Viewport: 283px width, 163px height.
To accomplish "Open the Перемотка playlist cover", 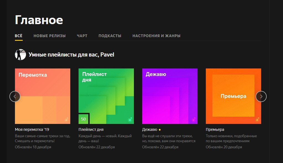I will pyautogui.click(x=43, y=96).
